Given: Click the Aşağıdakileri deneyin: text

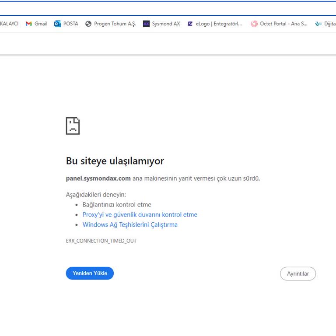Looking at the screenshot, I should click(x=96, y=195).
